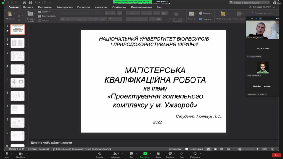Image resolution: width=283 pixels, height=159 pixels.
Task: Open the Zoom View Options dropdown
Action: [162, 2]
